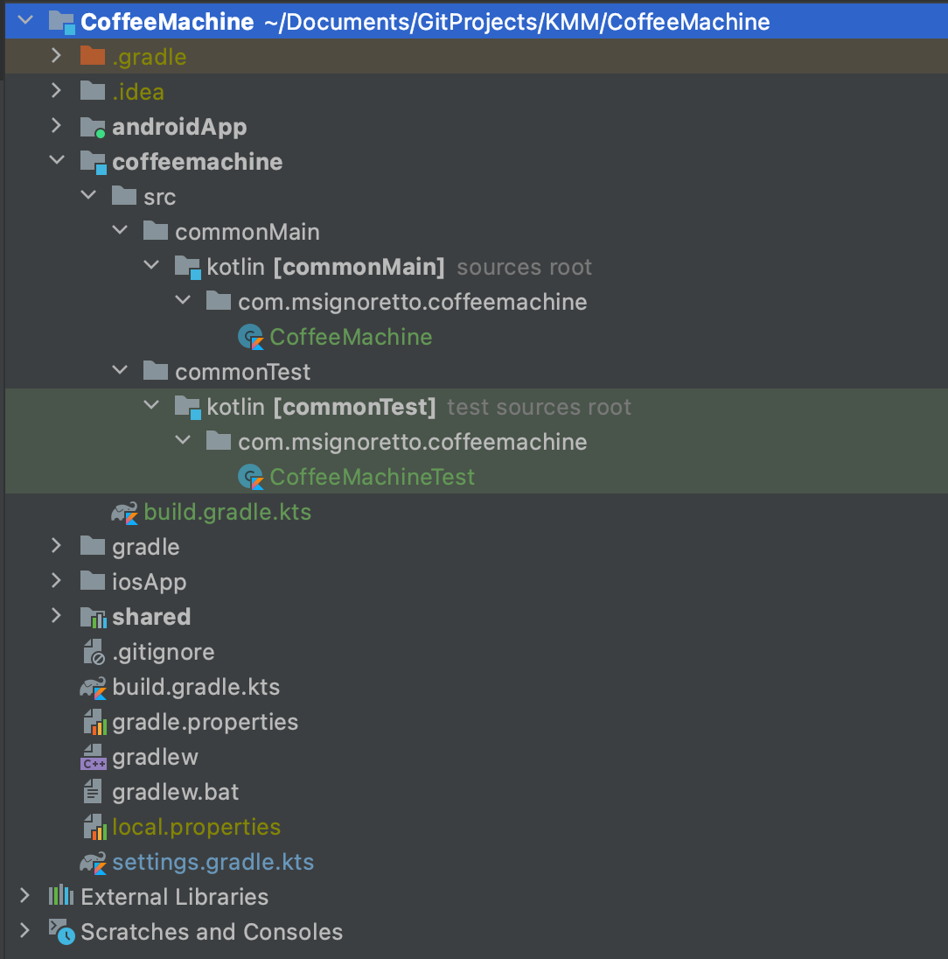Screen dimensions: 948x959
Task: Select the gradle.properties file
Action: 205,722
